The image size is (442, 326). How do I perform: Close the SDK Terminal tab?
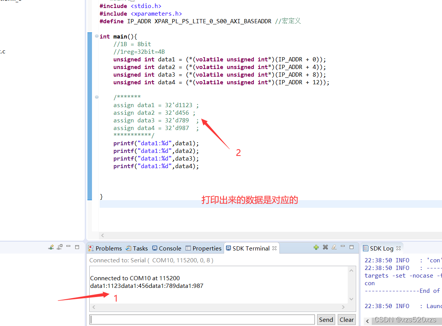point(274,248)
